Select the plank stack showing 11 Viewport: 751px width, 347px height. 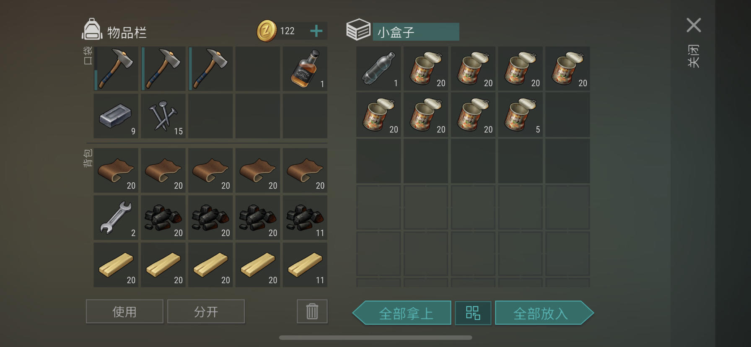point(305,265)
